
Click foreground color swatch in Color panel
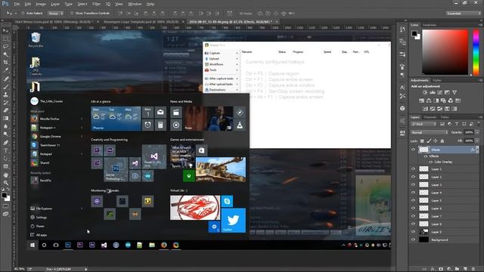[414, 33]
